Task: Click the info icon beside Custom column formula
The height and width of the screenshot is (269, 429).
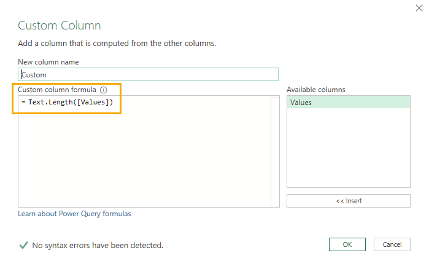Action: tap(104, 90)
